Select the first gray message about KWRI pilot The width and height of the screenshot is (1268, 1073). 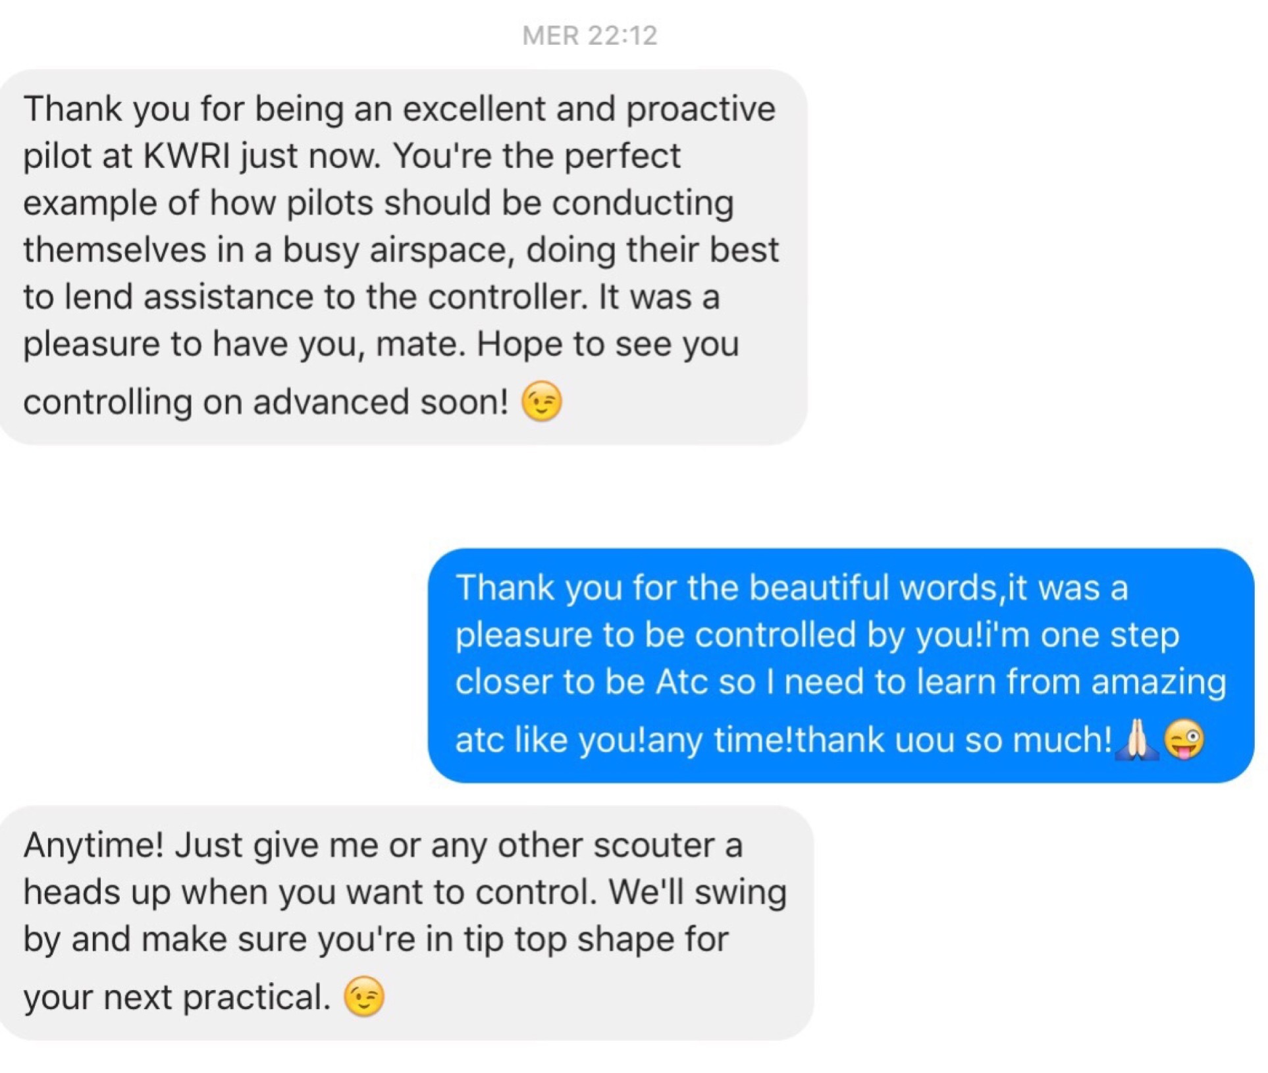click(404, 257)
